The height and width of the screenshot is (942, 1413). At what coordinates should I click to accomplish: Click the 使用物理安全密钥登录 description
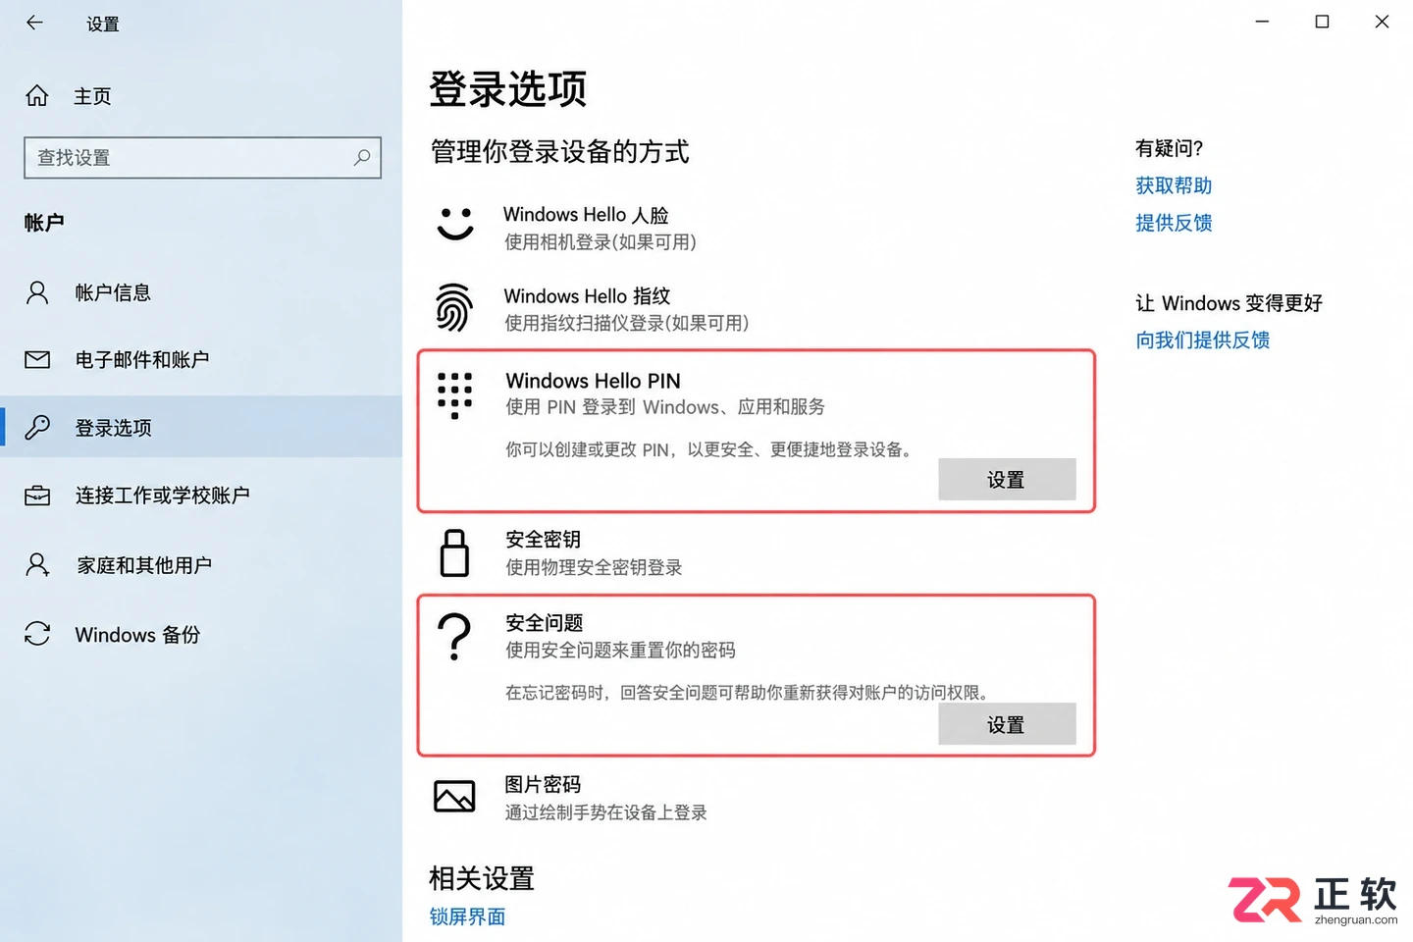pyautogui.click(x=594, y=567)
